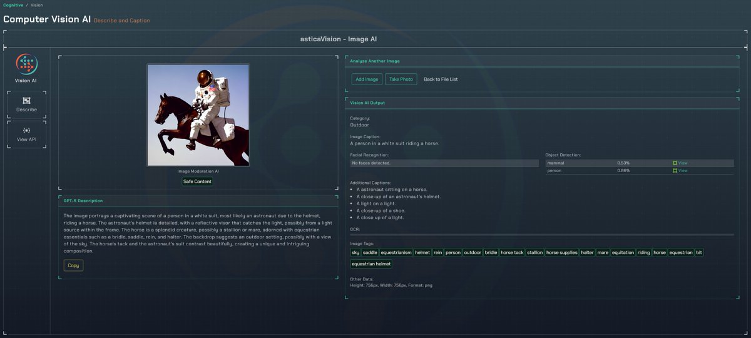Click the Vision breadcrumb item

[x=37, y=5]
